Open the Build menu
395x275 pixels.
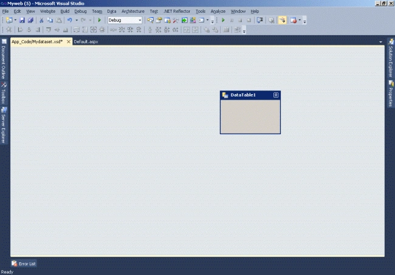(65, 12)
